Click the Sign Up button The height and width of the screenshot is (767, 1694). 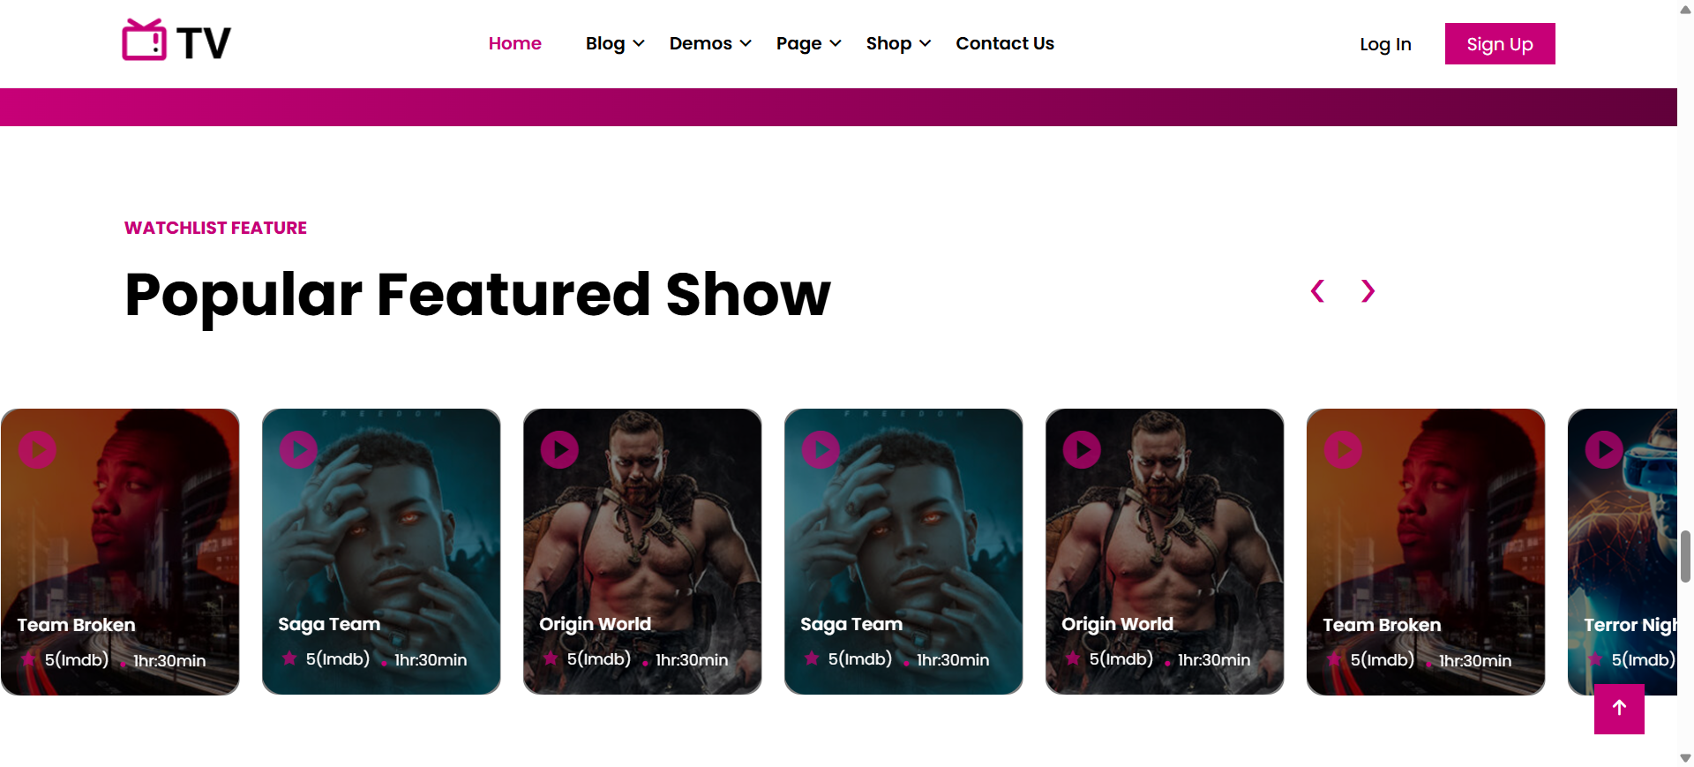click(x=1500, y=43)
